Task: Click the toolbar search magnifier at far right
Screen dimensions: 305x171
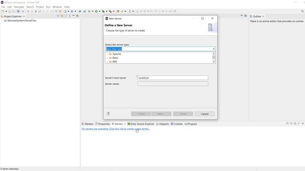Action: 303,11
